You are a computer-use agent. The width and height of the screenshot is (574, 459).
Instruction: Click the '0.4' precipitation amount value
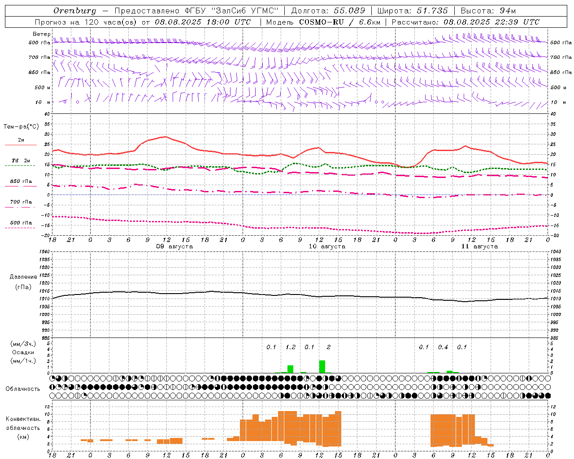(443, 347)
